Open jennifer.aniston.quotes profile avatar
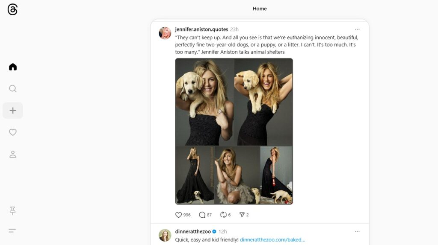This screenshot has width=438, height=245. pyautogui.click(x=165, y=33)
